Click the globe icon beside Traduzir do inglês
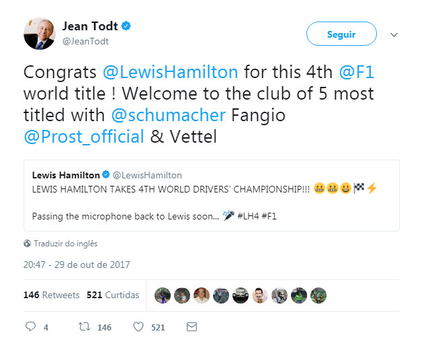The image size is (424, 348). point(27,244)
